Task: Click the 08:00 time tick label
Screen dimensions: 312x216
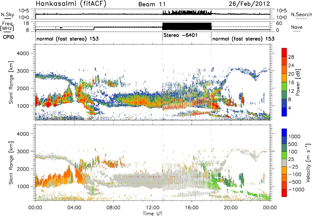Action: pos(113,208)
